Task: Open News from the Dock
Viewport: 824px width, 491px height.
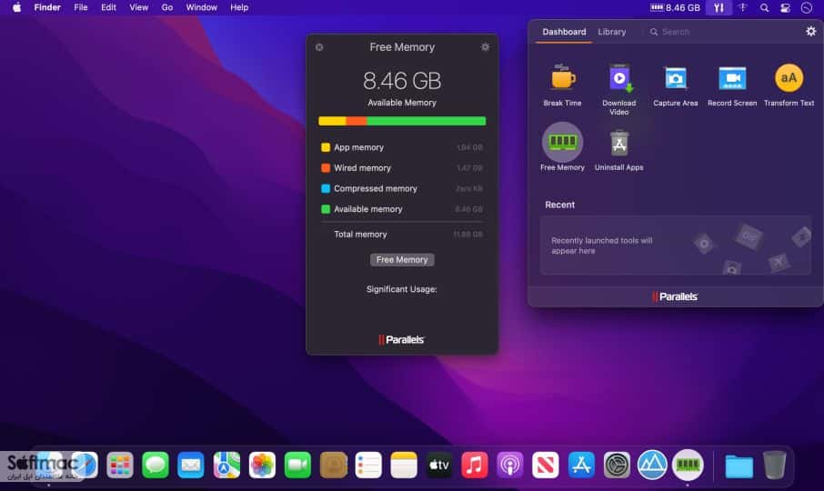Action: pos(546,465)
